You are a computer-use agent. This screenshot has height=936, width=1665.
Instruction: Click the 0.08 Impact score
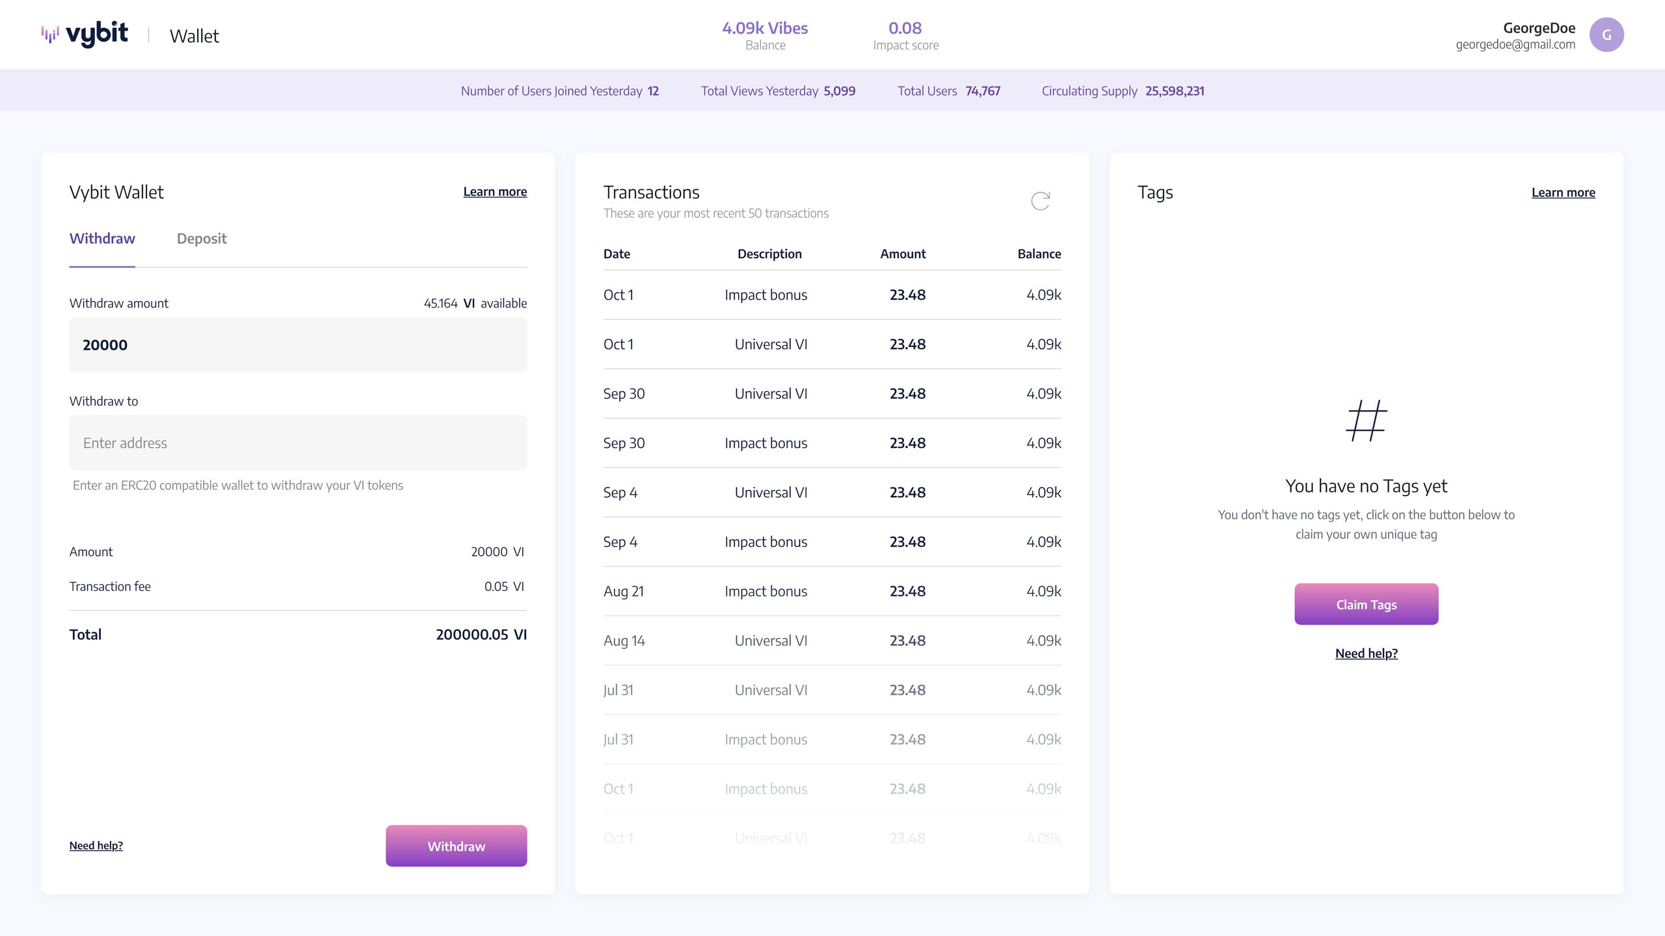(905, 35)
